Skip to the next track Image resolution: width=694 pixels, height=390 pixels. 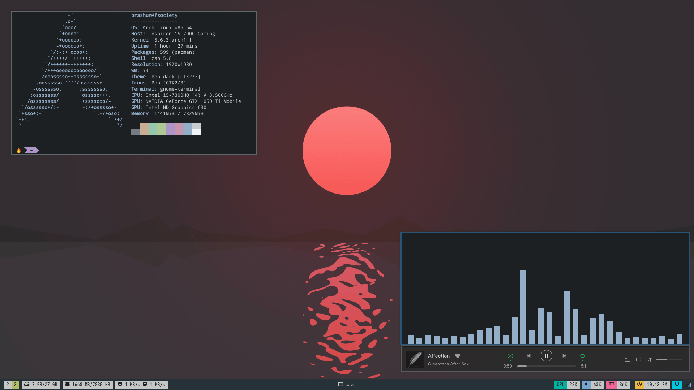564,356
